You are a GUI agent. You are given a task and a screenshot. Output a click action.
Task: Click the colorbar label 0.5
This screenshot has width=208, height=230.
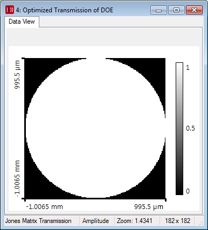pyautogui.click(x=190, y=128)
